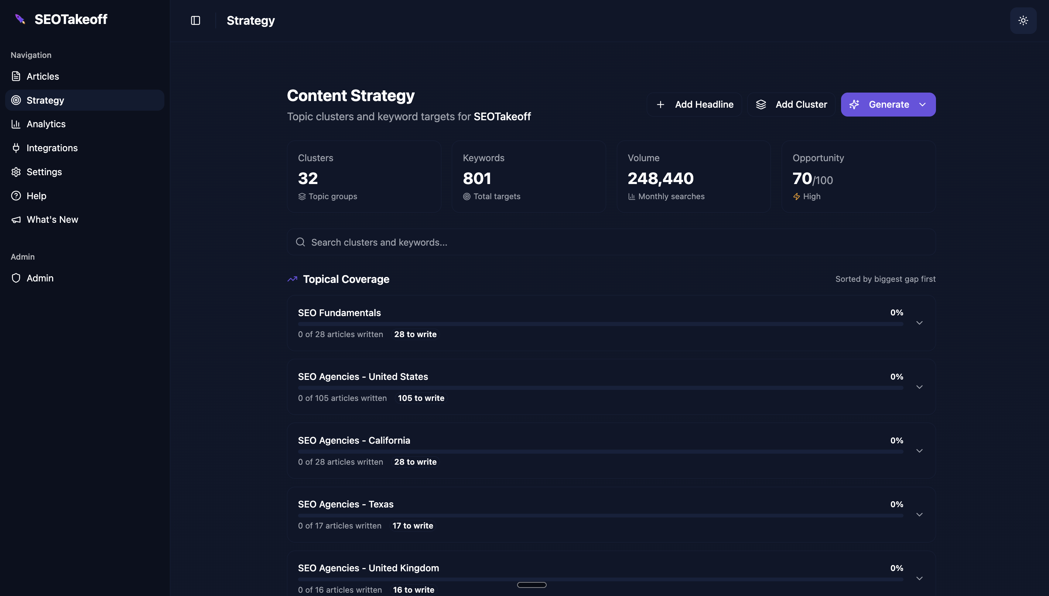Viewport: 1049px width, 596px height.
Task: Open the Analytics chart icon item
Action: [16, 124]
